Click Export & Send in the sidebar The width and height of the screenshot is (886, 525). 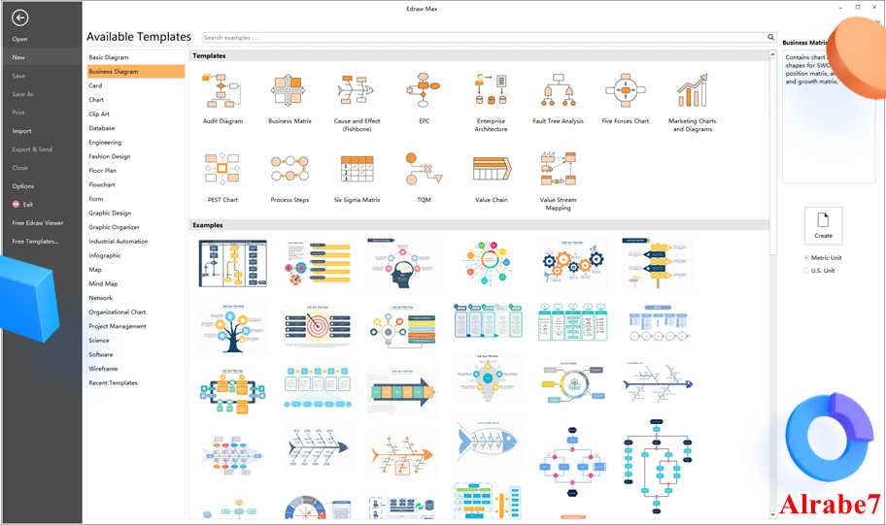click(x=32, y=149)
